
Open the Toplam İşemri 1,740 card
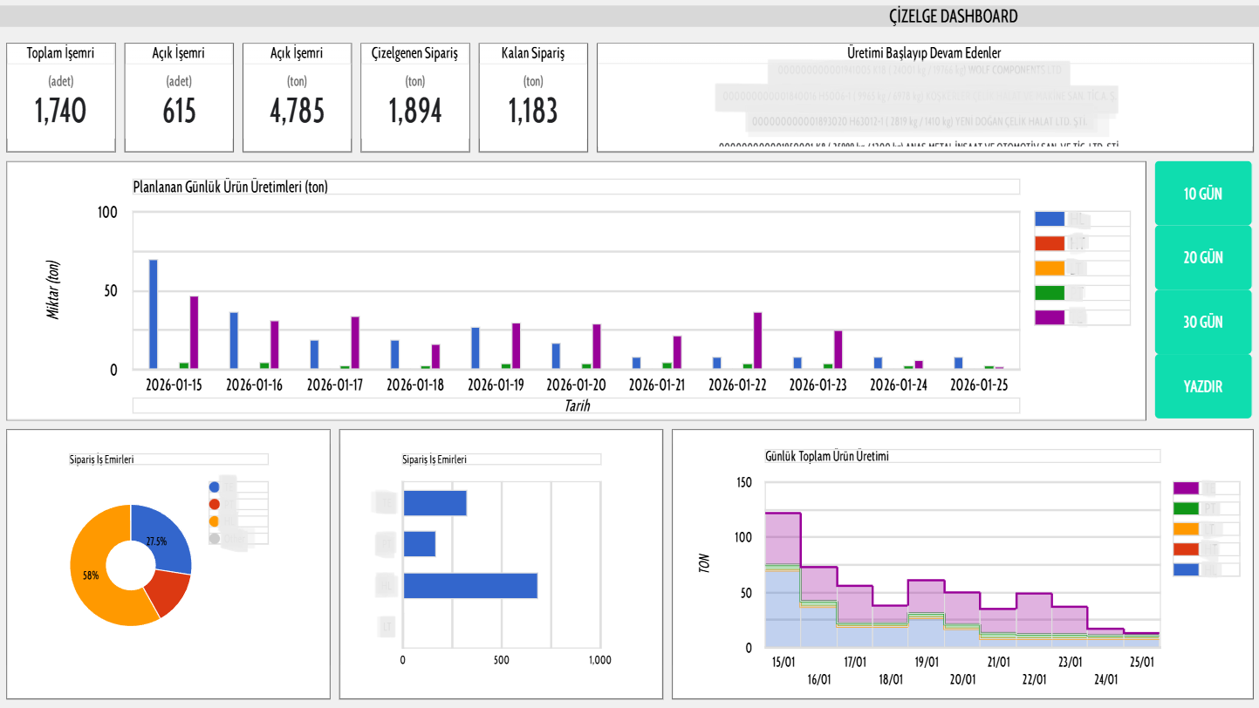[61, 97]
